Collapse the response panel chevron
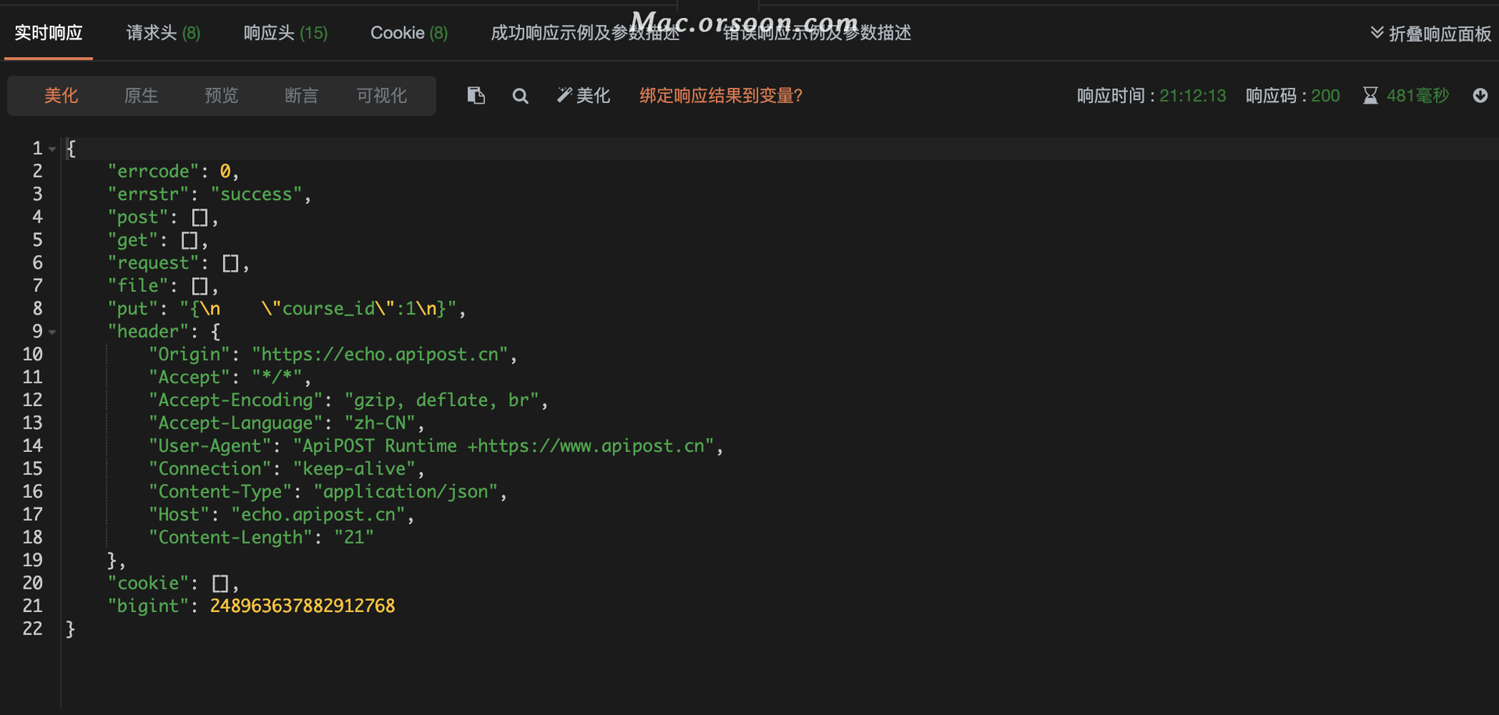 tap(1376, 33)
